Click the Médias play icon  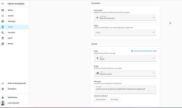[3, 44]
